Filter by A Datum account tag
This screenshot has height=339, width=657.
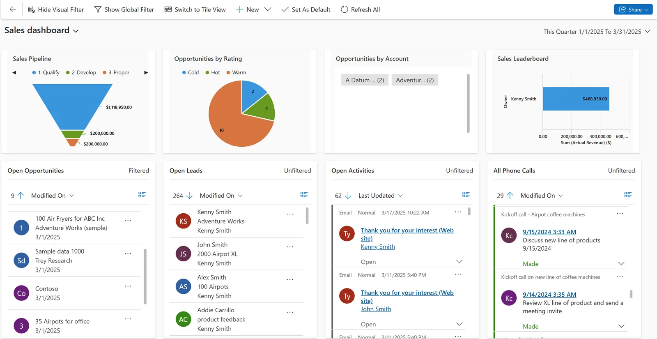pos(365,80)
